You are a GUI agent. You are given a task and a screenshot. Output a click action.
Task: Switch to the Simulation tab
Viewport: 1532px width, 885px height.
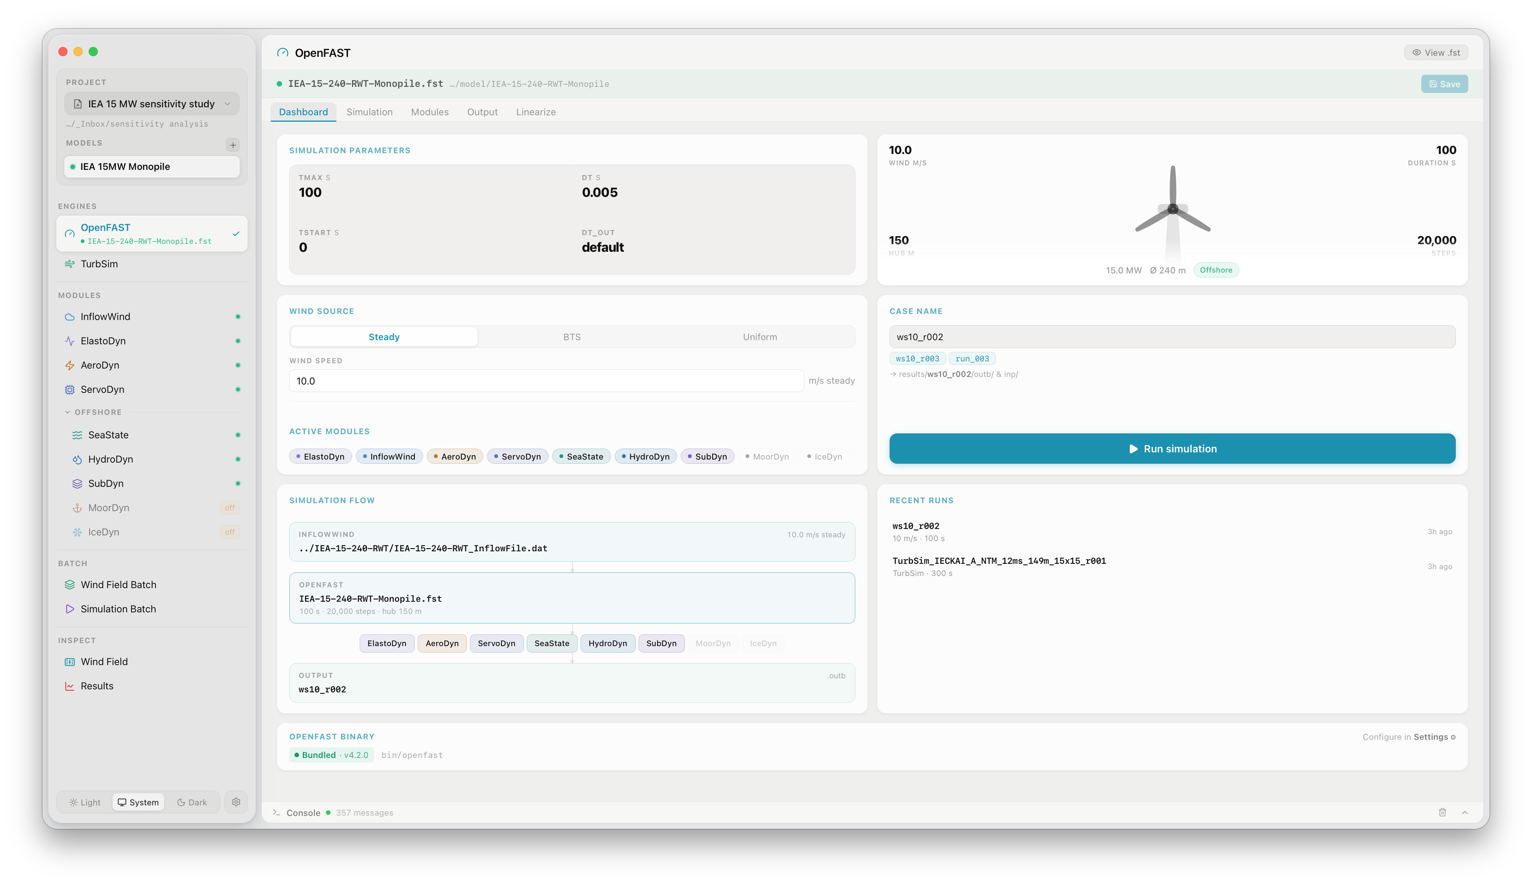pos(369,112)
